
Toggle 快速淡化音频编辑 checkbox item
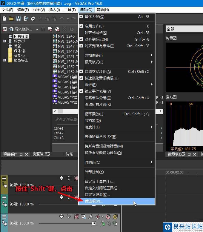81,78
